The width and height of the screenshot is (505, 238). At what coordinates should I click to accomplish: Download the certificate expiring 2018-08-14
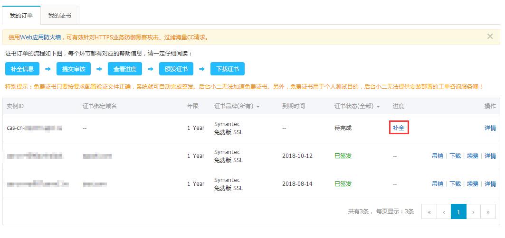tap(455, 184)
